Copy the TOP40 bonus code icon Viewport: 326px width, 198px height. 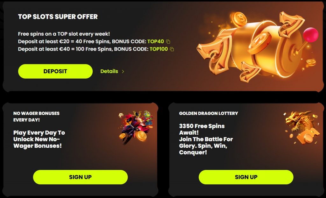[x=168, y=42]
